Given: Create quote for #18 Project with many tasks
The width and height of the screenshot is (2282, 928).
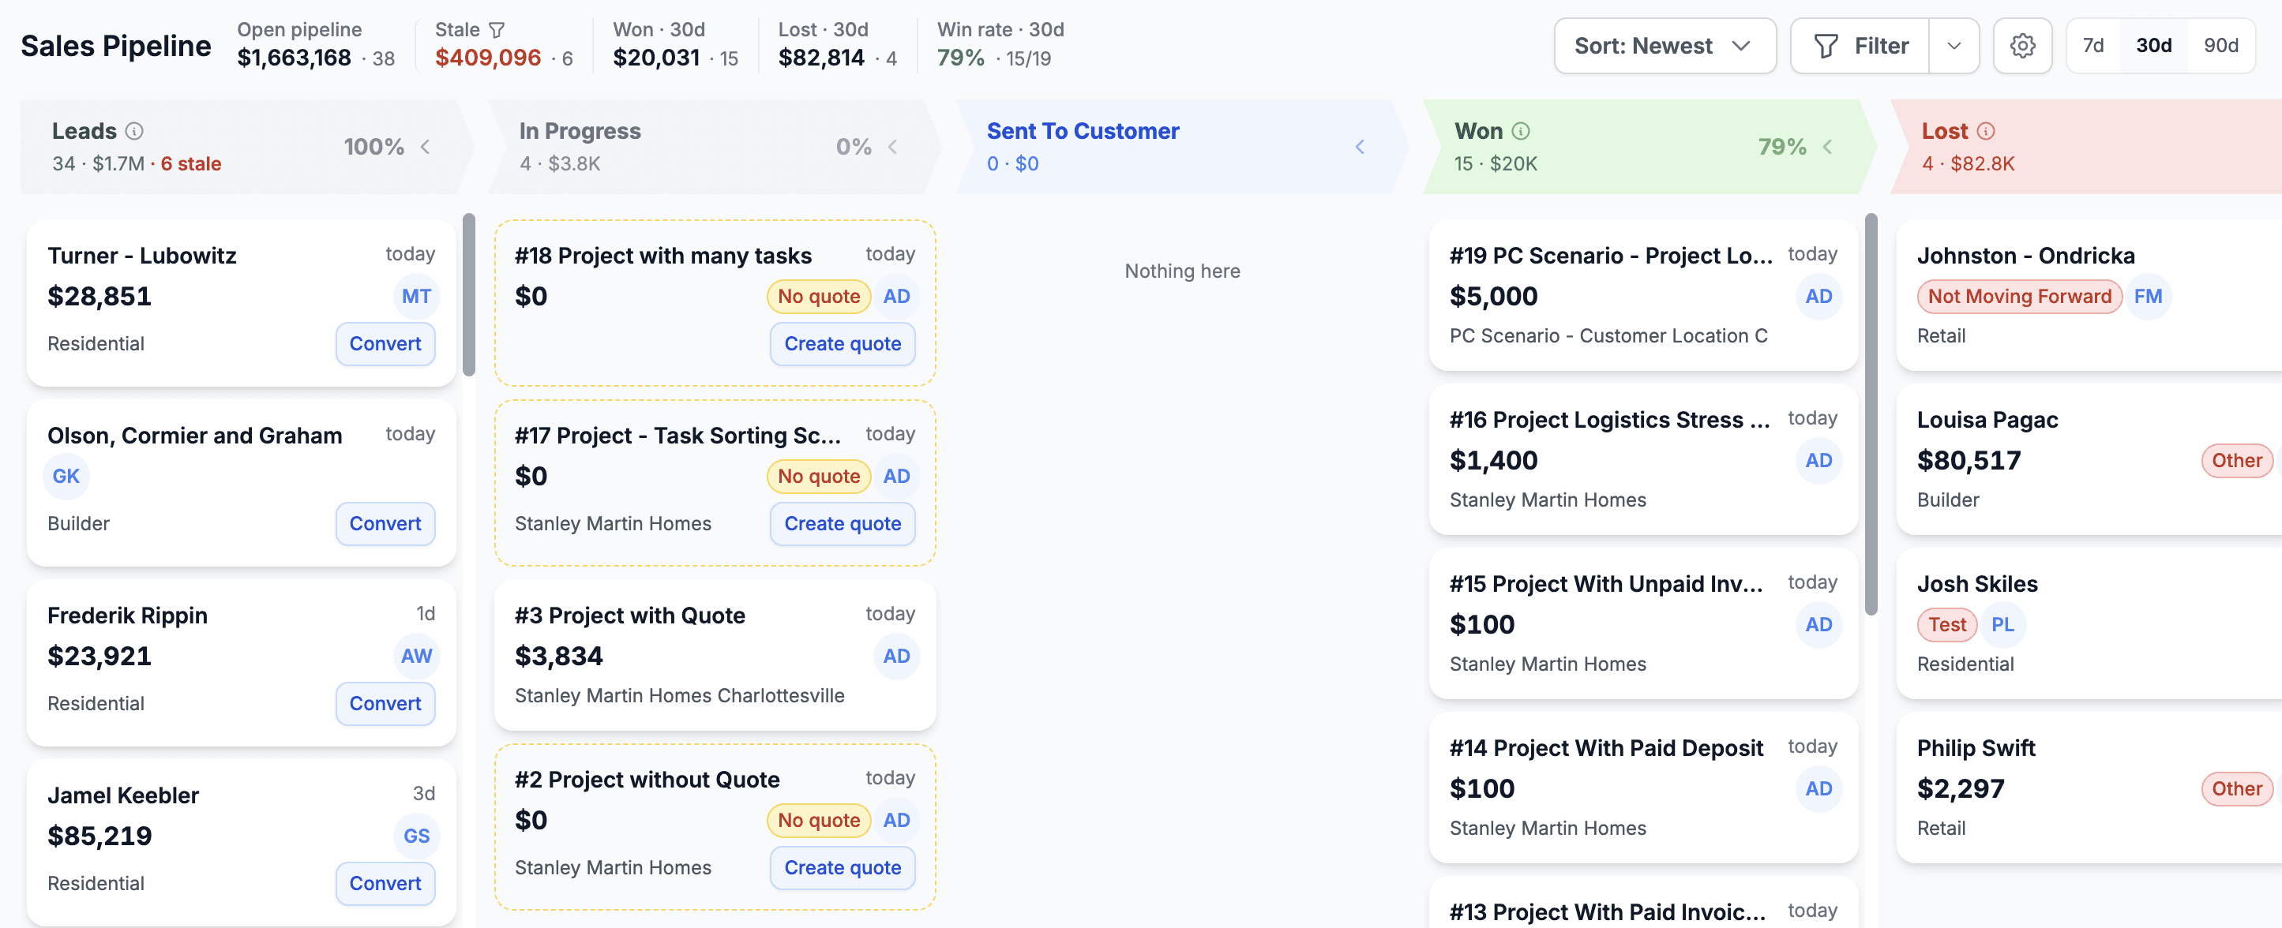Looking at the screenshot, I should click(x=843, y=343).
